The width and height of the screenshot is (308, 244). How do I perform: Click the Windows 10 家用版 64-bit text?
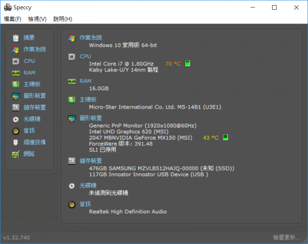click(123, 45)
